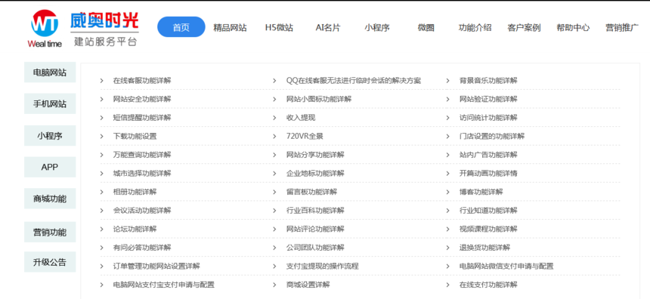Open 功能介绍 in the top nav
The image size is (650, 299).
tap(475, 28)
